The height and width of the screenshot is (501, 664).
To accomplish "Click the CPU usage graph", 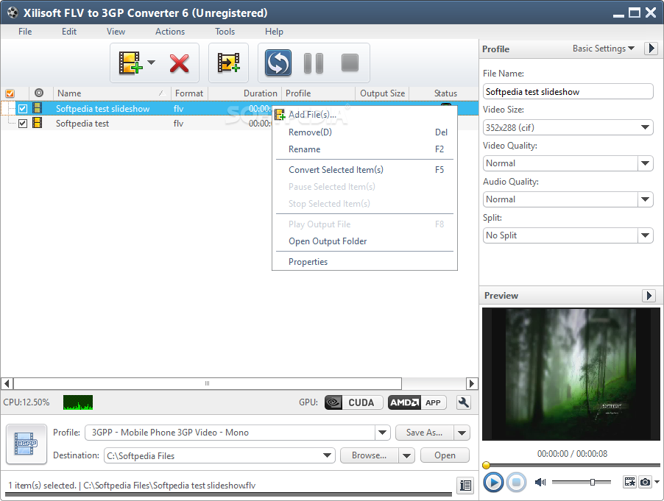I will (78, 402).
